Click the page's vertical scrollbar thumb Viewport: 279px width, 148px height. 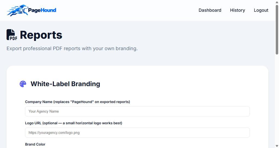point(277,29)
